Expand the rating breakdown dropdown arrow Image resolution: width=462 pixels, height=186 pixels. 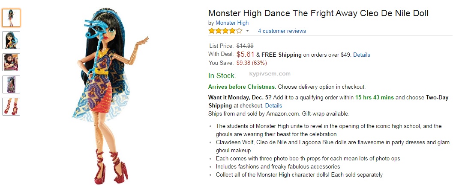point(247,31)
